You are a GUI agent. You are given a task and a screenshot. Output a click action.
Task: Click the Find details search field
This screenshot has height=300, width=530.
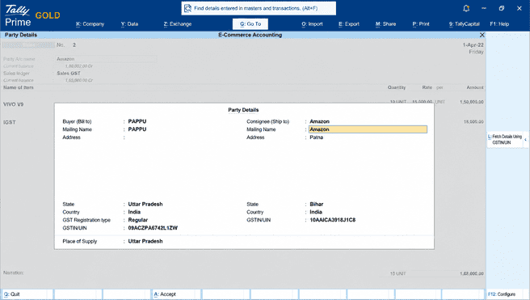(259, 8)
